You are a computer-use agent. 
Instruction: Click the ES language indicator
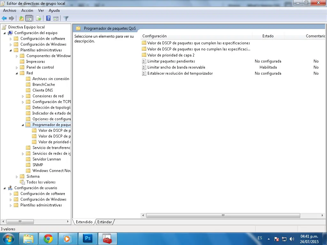(260, 238)
